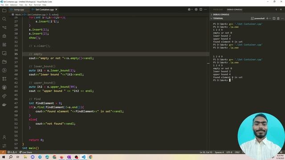Select the powershell terminal label
The height and width of the screenshot is (160, 285).
[x=258, y=18]
